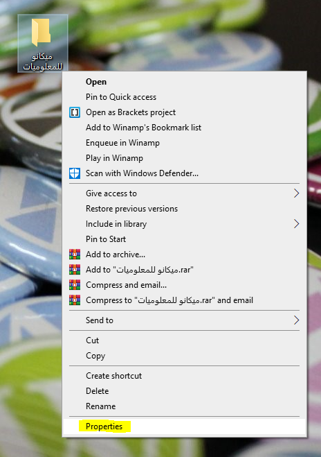Expand the Give access to submenu arrow
Viewport: 321px width, 457px height.
coord(296,193)
